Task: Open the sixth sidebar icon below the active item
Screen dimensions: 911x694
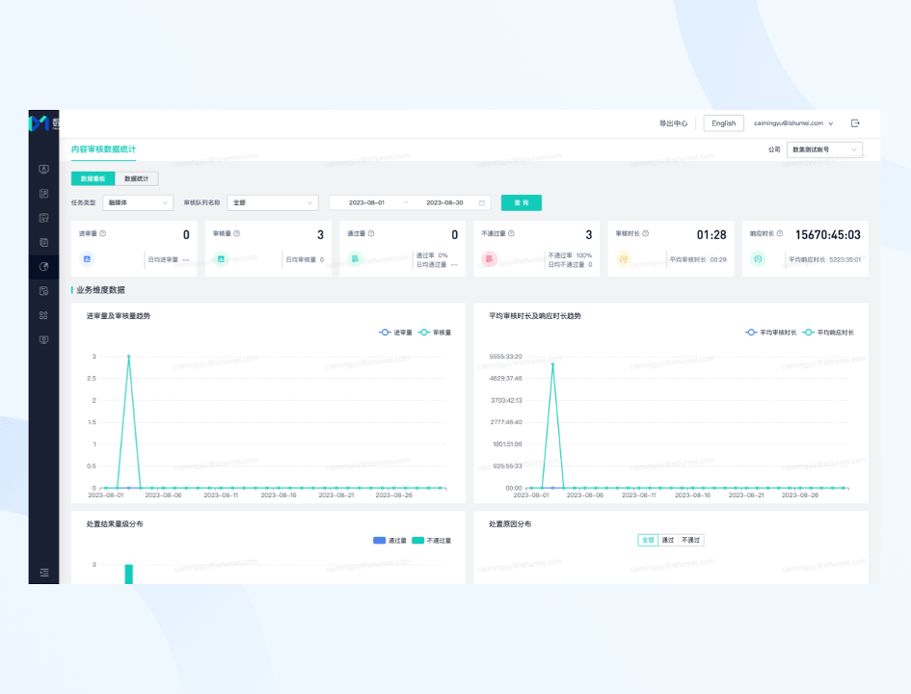Action: [x=43, y=291]
